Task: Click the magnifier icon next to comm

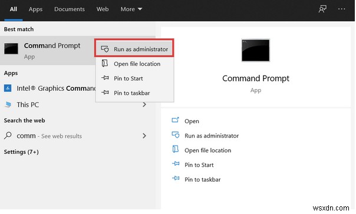Action: click(8, 136)
